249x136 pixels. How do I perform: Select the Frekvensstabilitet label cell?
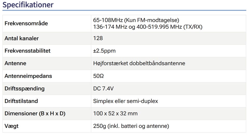(27, 51)
